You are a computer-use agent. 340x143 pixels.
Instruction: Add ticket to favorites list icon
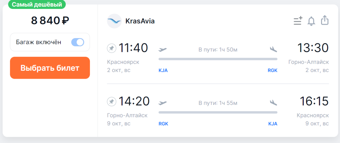click(x=298, y=21)
